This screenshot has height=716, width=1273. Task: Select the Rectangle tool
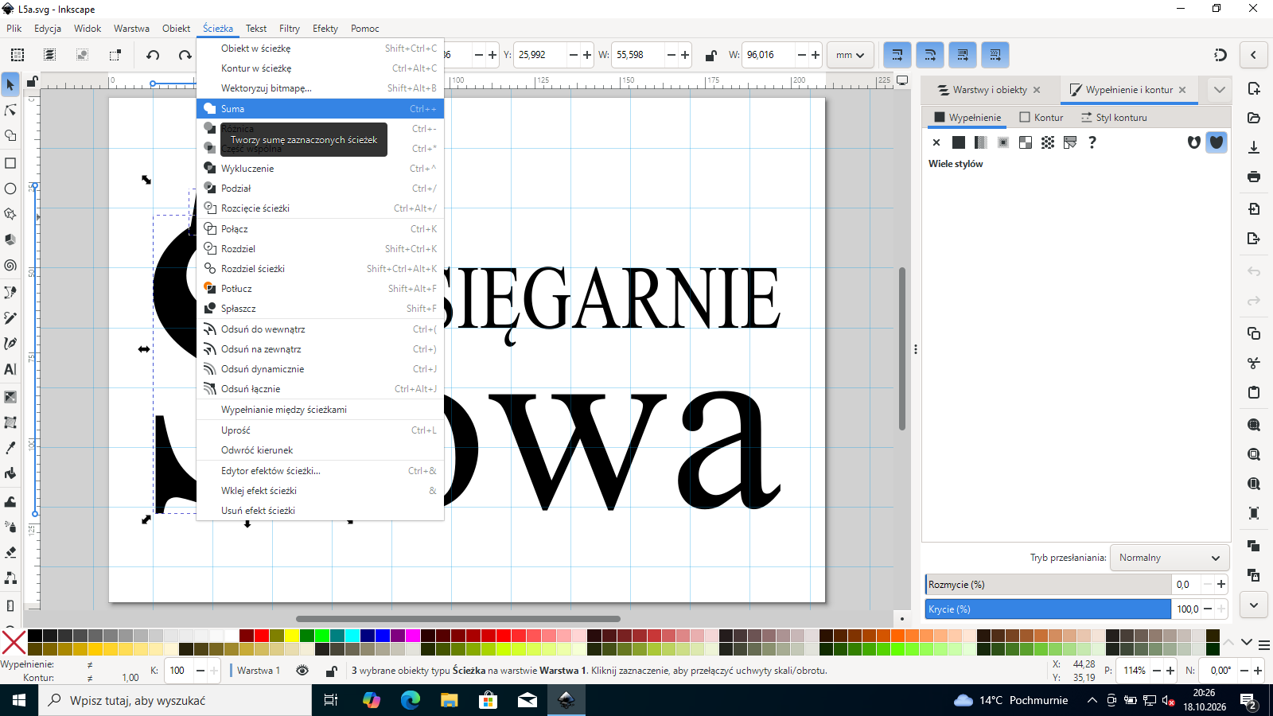click(x=10, y=163)
